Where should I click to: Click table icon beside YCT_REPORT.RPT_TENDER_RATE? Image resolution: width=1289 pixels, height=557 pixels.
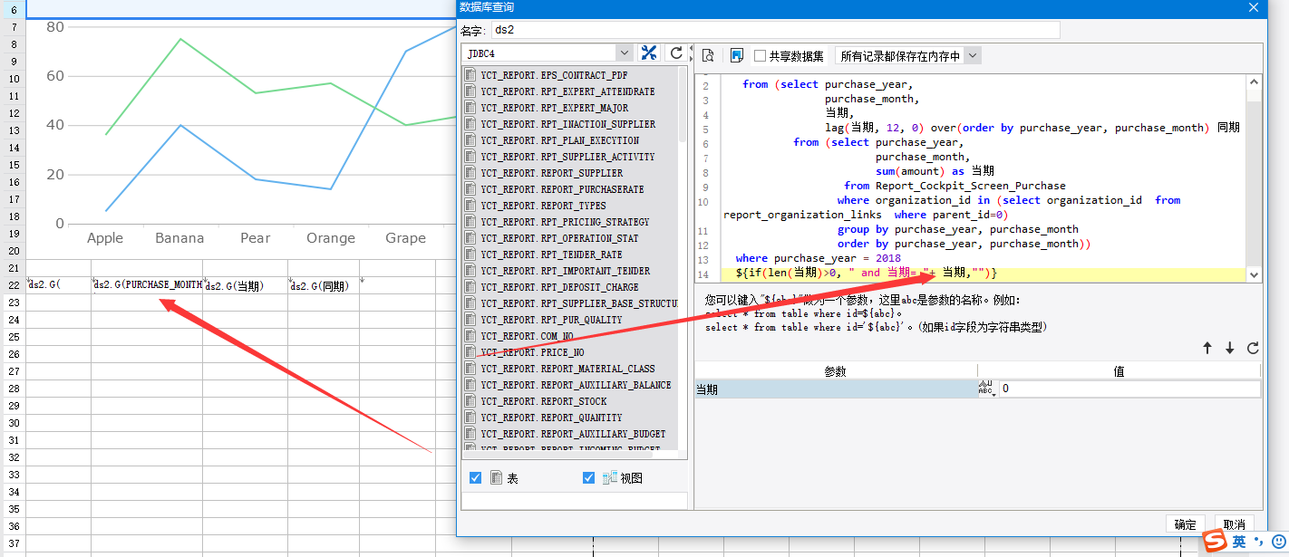coord(470,254)
